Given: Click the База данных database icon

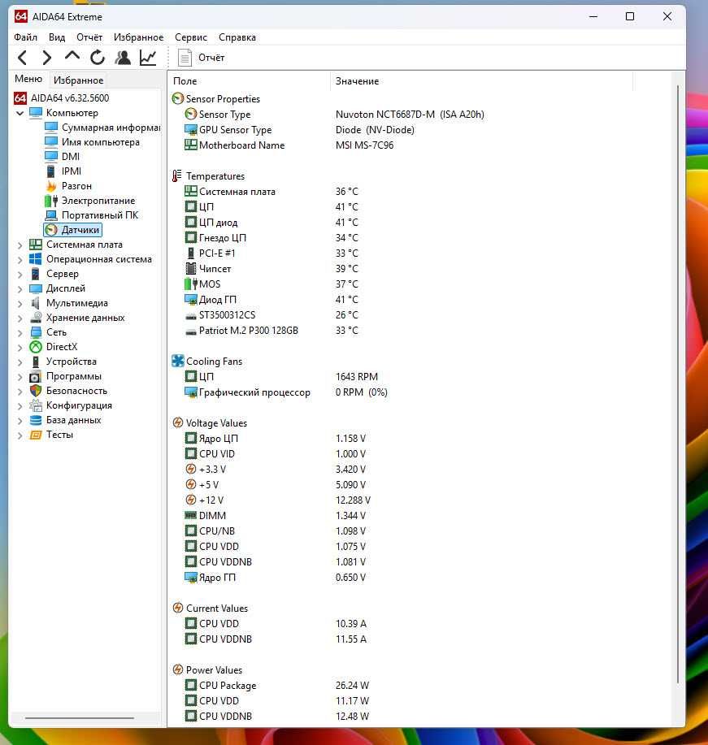Looking at the screenshot, I should [36, 420].
